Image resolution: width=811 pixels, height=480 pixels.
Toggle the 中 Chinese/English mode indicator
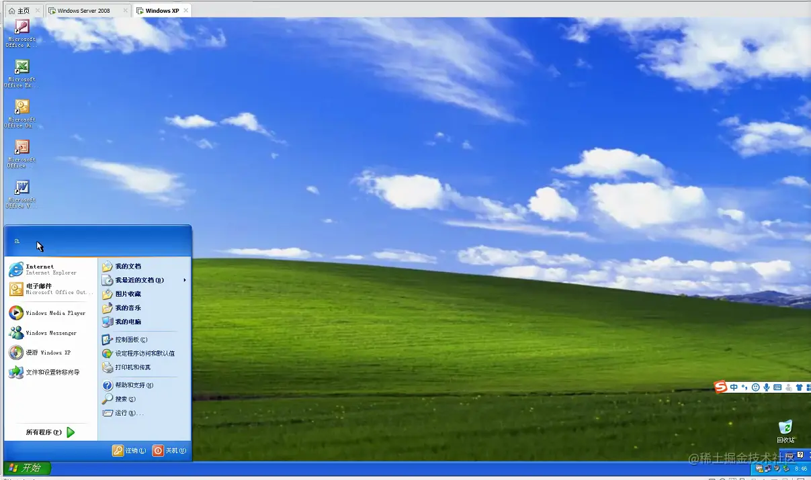coord(734,387)
